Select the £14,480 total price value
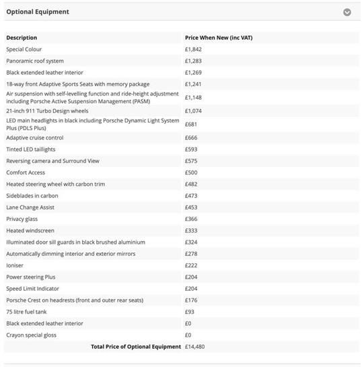This screenshot has height=367, width=362. pos(195,347)
